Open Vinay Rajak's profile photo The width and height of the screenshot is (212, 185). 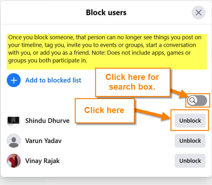click(x=14, y=161)
